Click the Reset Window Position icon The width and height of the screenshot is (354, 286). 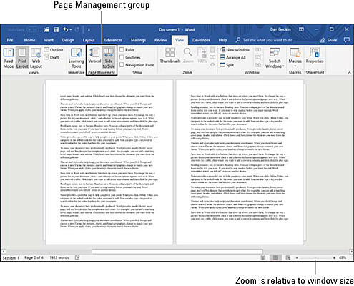click(x=258, y=65)
